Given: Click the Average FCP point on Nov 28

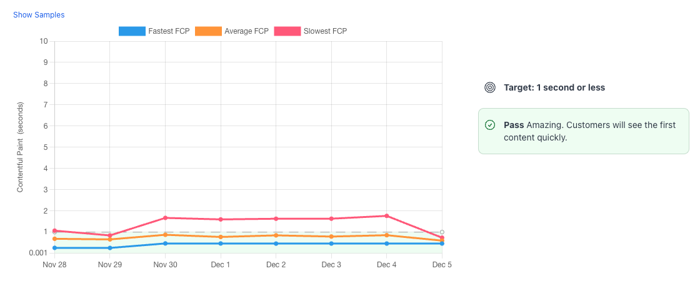Looking at the screenshot, I should [55, 239].
